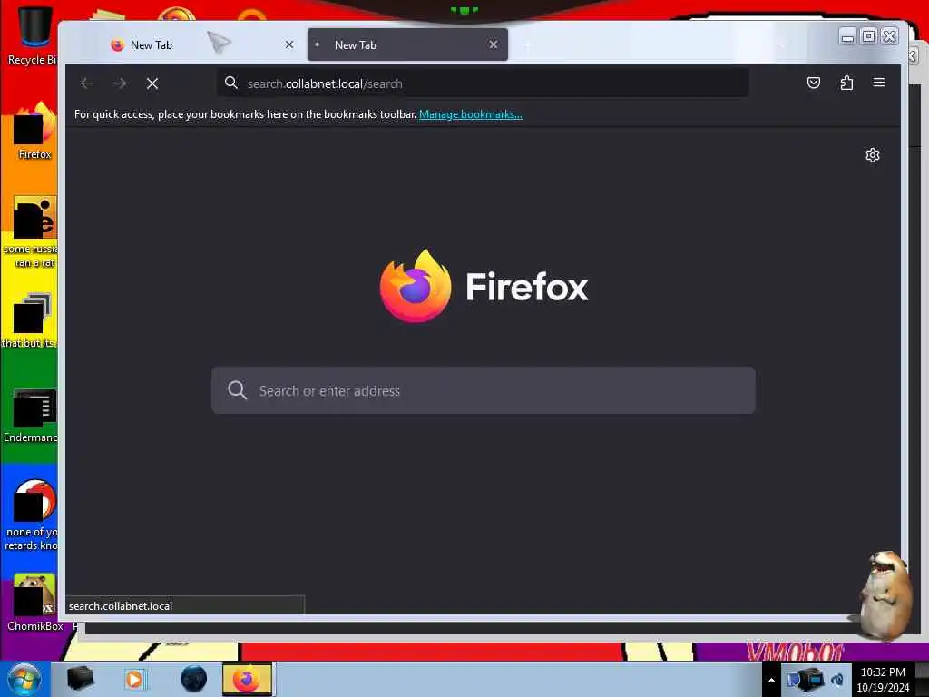The height and width of the screenshot is (697, 929).
Task: Open a new tab with plus button
Action: click(x=527, y=45)
